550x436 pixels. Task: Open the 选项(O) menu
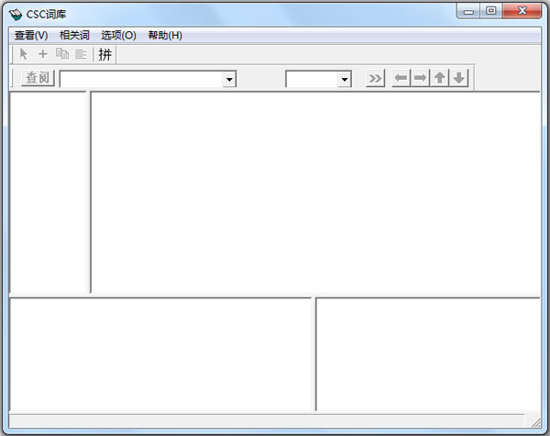click(118, 36)
